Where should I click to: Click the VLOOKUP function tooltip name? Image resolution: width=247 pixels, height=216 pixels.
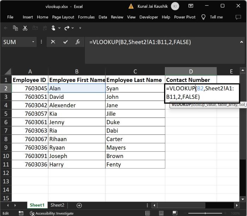tap(181, 104)
